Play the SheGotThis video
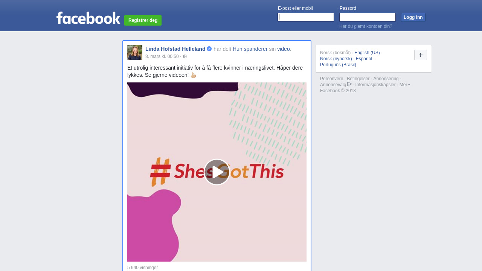Viewport: 482px width, 271px height. (217, 172)
